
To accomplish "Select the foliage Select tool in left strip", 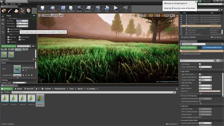I will click(3, 24).
